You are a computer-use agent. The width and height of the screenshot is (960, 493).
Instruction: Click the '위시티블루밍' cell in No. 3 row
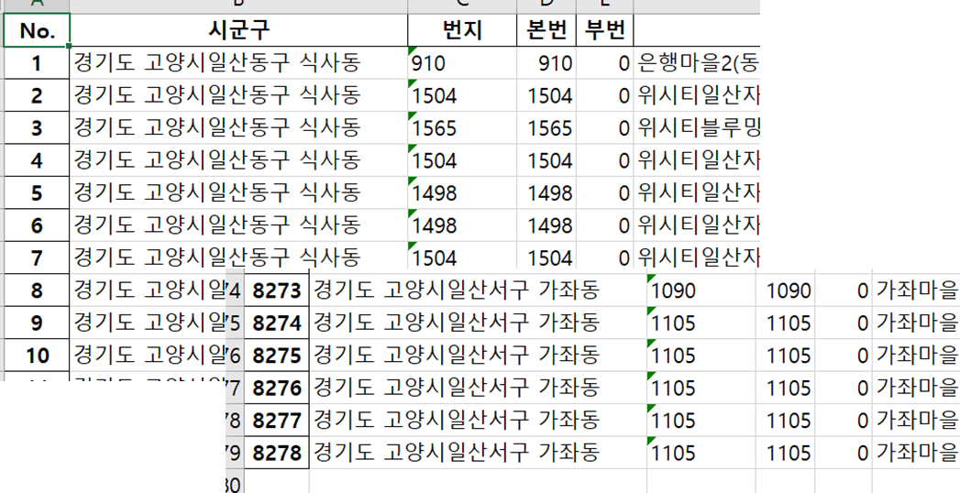(698, 128)
